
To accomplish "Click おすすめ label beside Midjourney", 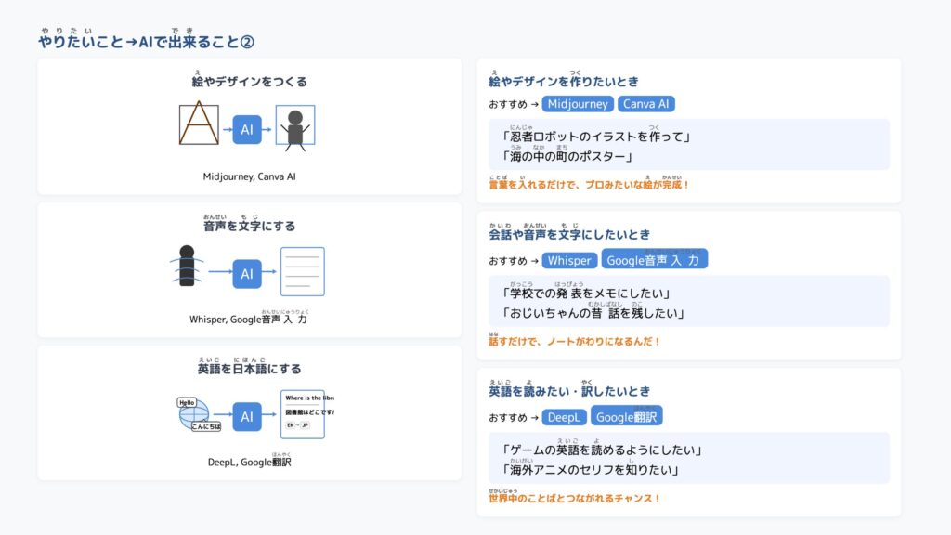I will pos(508,104).
